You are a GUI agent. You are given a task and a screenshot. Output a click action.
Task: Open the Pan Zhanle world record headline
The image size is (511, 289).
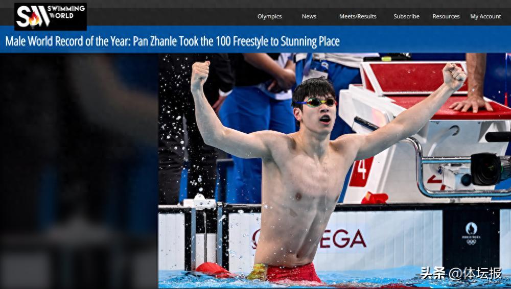tap(172, 41)
